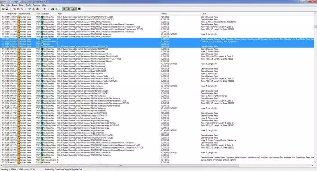Select detail 'Index: 0, Name: MpFilter Instance'
Viewport: 317px width, 171px height.
tap(214, 96)
